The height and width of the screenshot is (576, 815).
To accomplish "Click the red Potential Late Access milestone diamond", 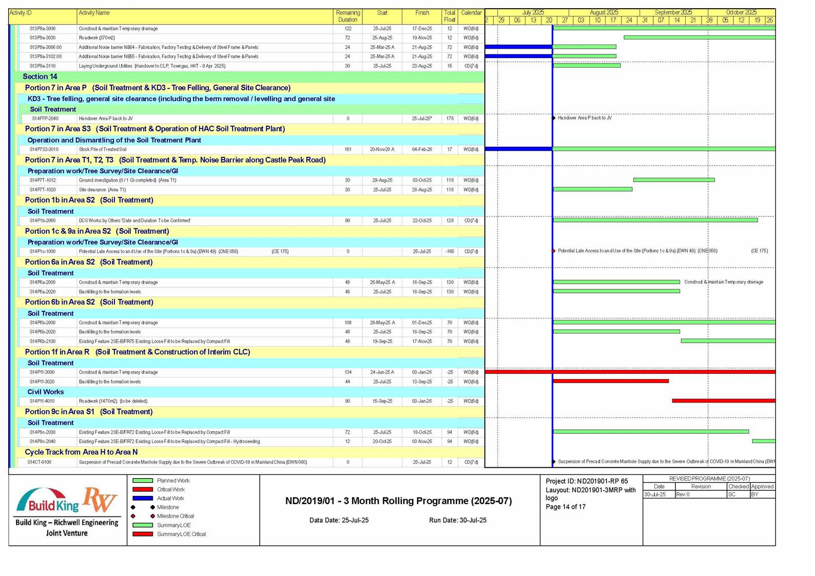I will coord(554,251).
